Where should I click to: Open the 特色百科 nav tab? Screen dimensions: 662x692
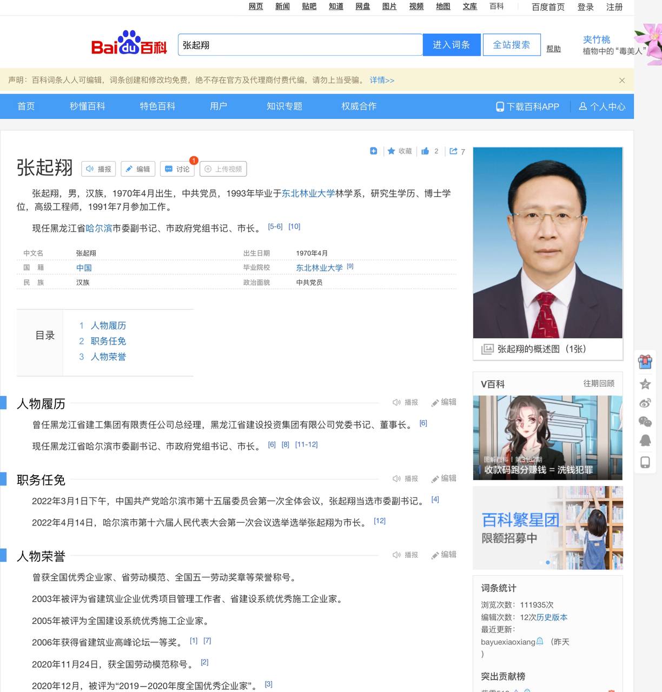157,106
